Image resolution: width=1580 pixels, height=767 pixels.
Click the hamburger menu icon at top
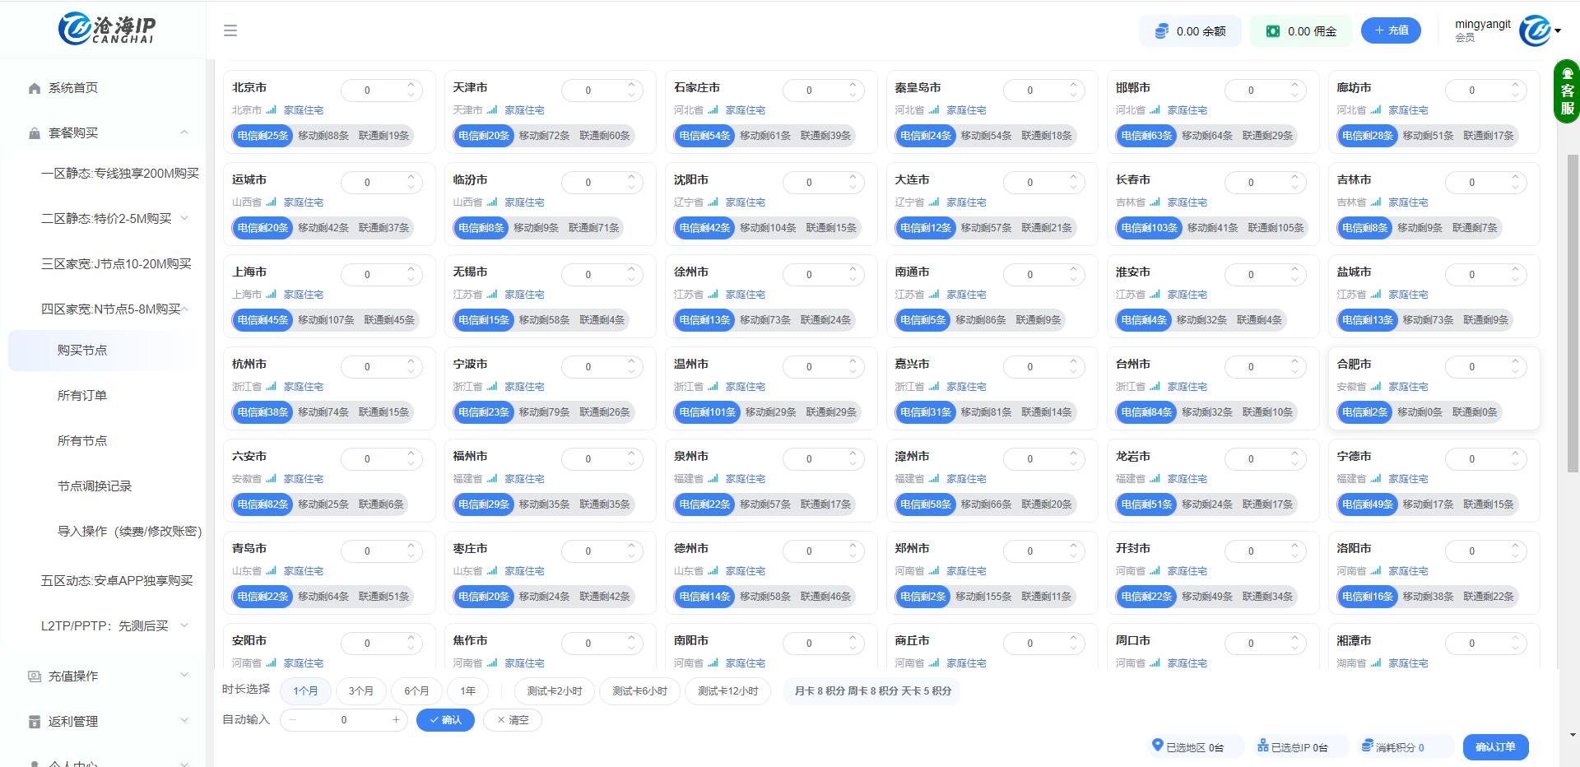(x=230, y=30)
